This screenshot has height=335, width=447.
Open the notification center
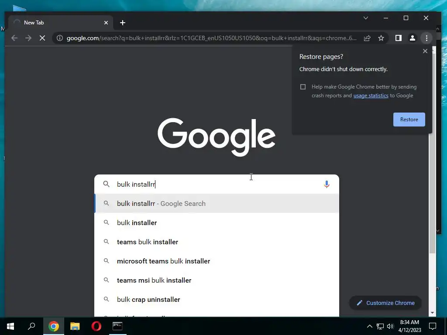[x=433, y=326]
